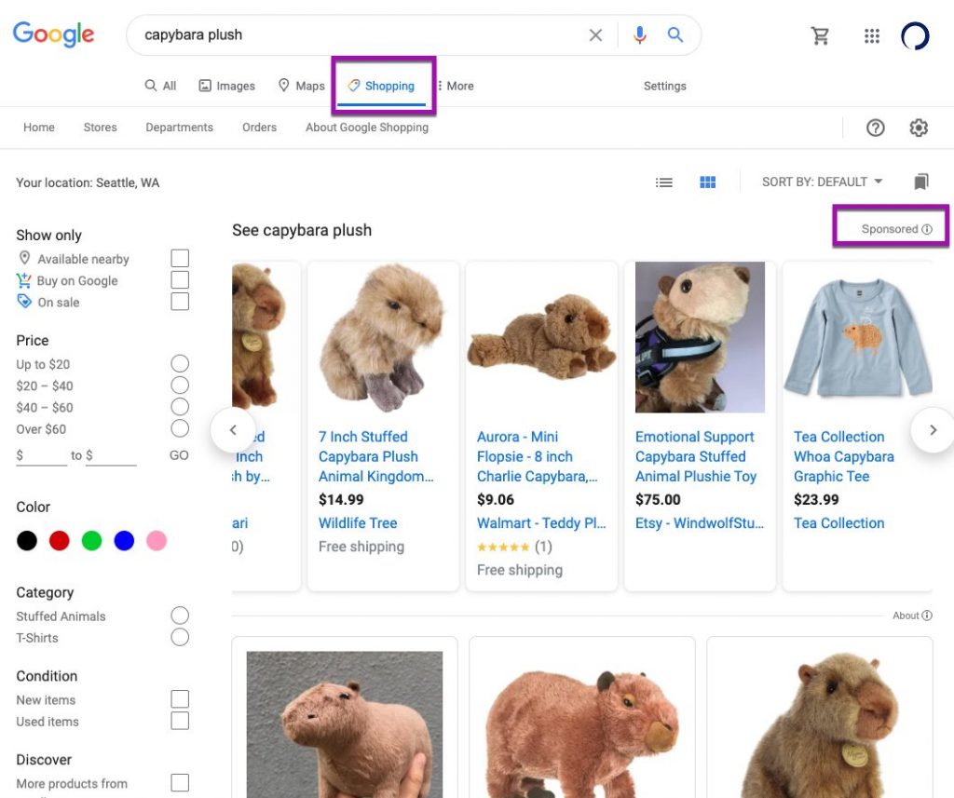Filter by blue color swatch

124,540
